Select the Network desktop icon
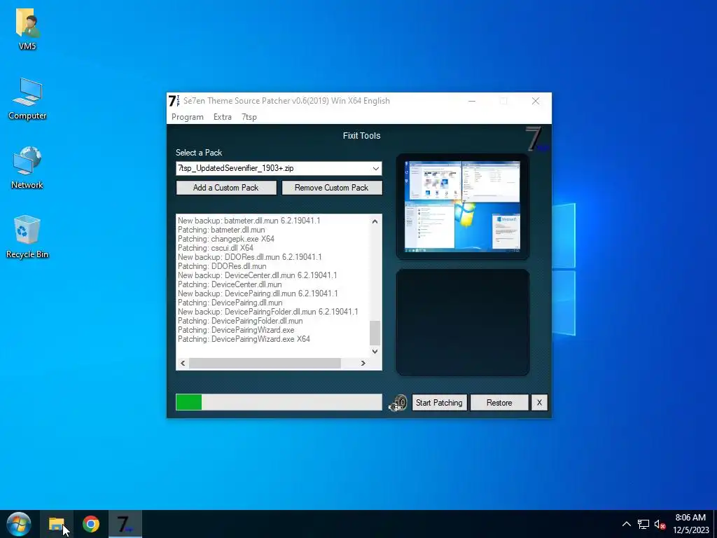 pos(27,168)
